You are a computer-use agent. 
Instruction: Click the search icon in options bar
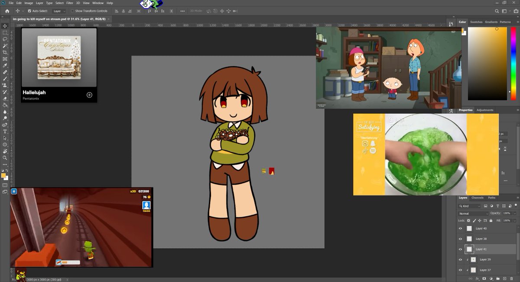pyautogui.click(x=497, y=11)
